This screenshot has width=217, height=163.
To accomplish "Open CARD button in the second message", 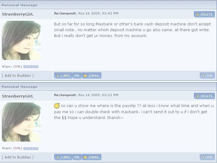I will point(63,157).
